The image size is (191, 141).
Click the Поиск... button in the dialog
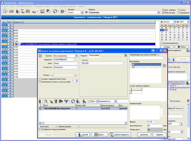(x=99, y=135)
